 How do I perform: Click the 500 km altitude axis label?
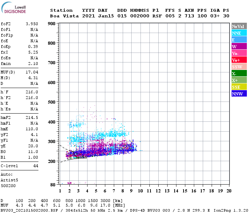[52, 102]
